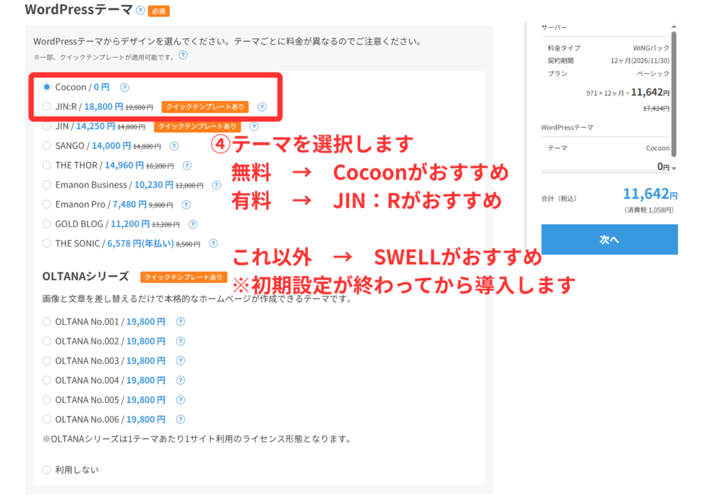715x504 pixels.
Task: Select the Cocoon free theme radio button
Action: 47,87
